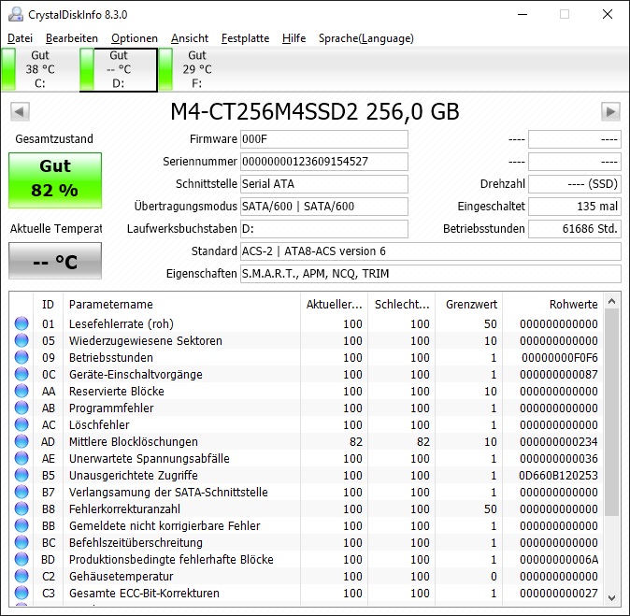This screenshot has width=630, height=616.
Task: Click the Eigenschaften field with TRIM
Action: [431, 274]
